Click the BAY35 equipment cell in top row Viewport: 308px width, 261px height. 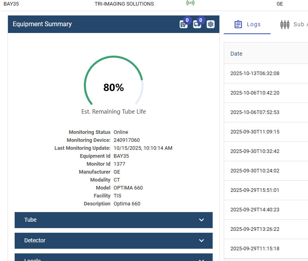pos(11,4)
